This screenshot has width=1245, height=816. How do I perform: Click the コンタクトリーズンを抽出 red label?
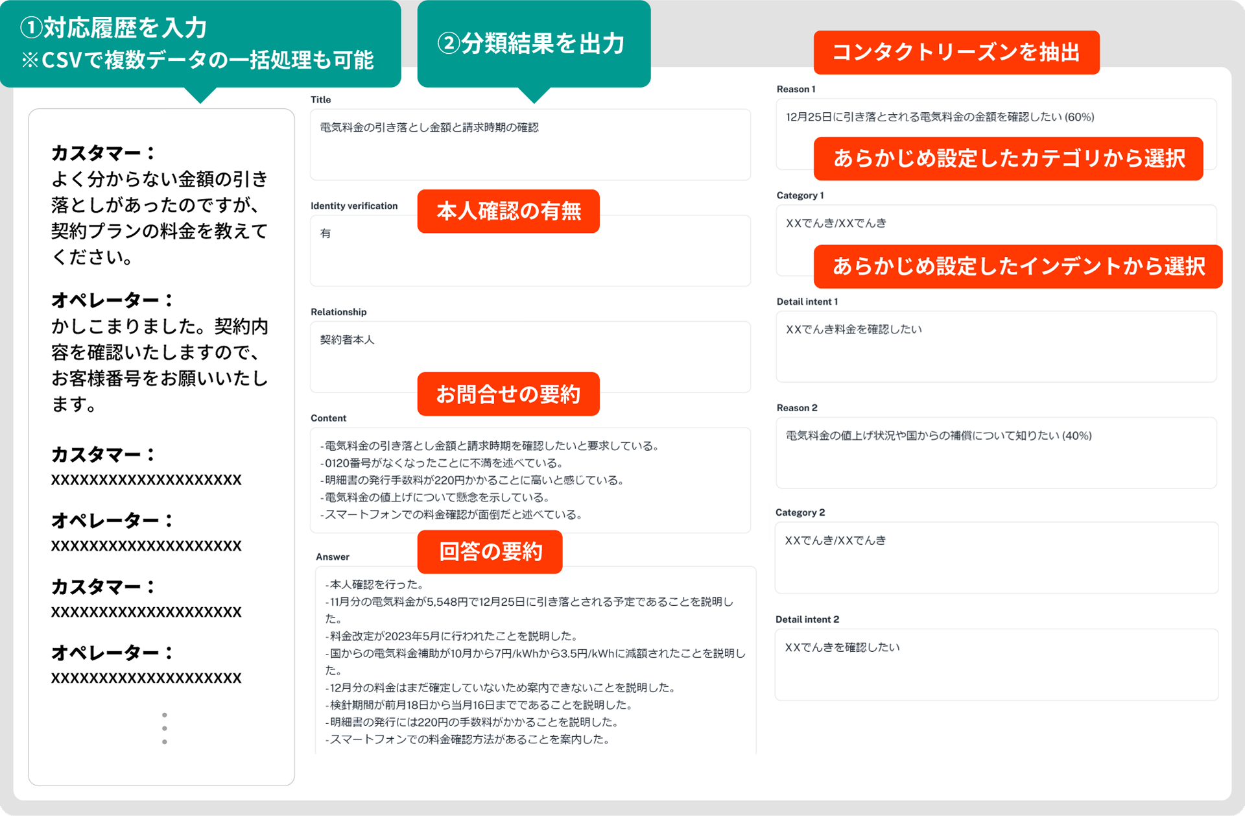(956, 53)
